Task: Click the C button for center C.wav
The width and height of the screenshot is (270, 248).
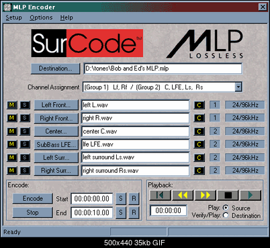Action: [x=199, y=131]
